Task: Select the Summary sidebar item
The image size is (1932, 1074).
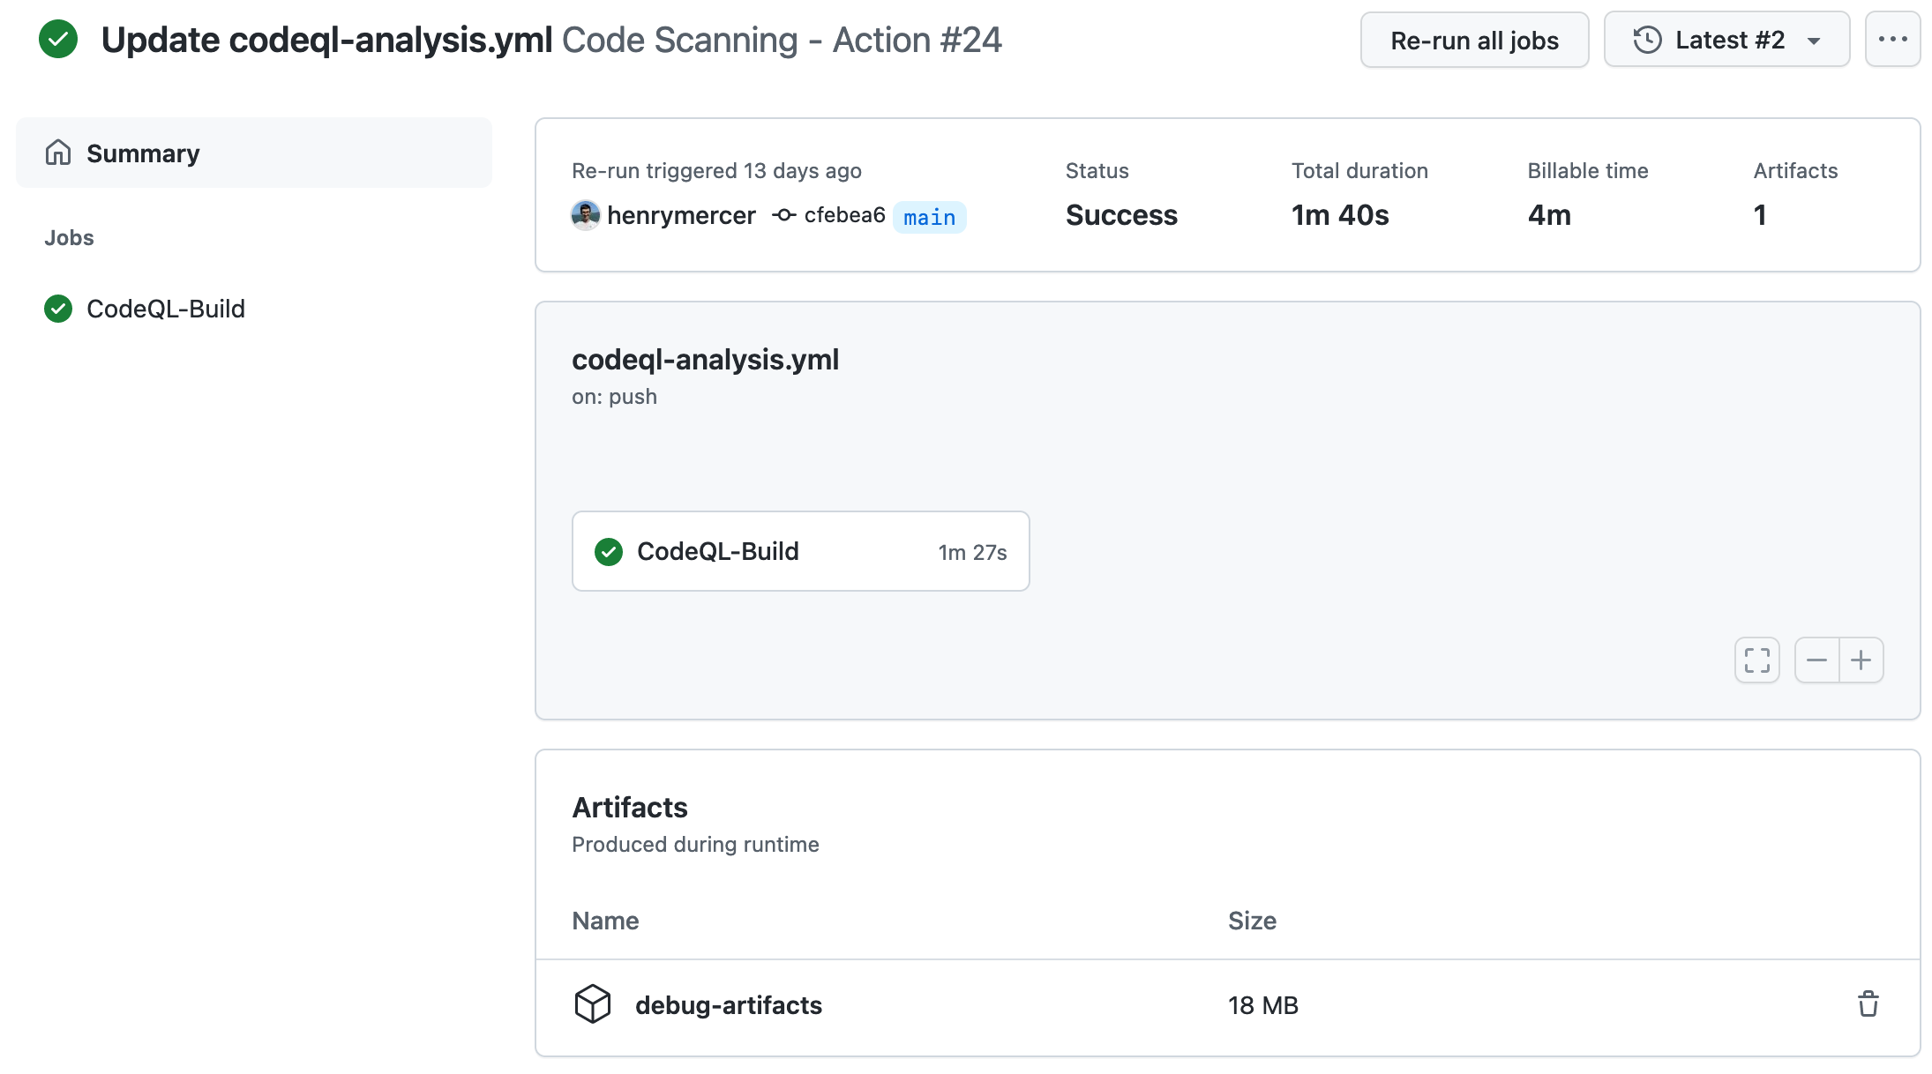Action: pos(254,153)
